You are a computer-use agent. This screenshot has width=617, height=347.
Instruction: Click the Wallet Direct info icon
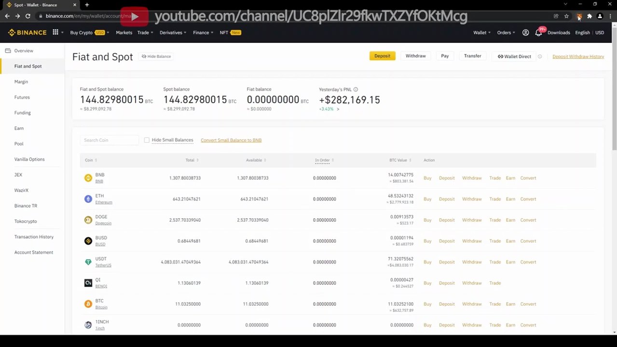540,56
